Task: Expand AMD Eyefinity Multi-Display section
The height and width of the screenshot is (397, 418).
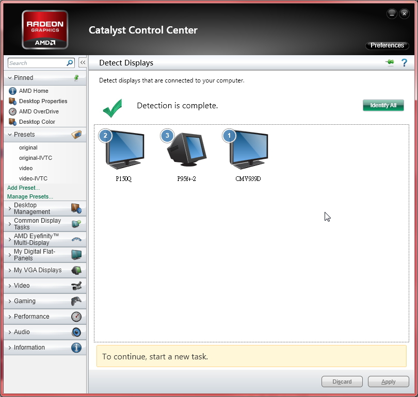Action: [10, 239]
